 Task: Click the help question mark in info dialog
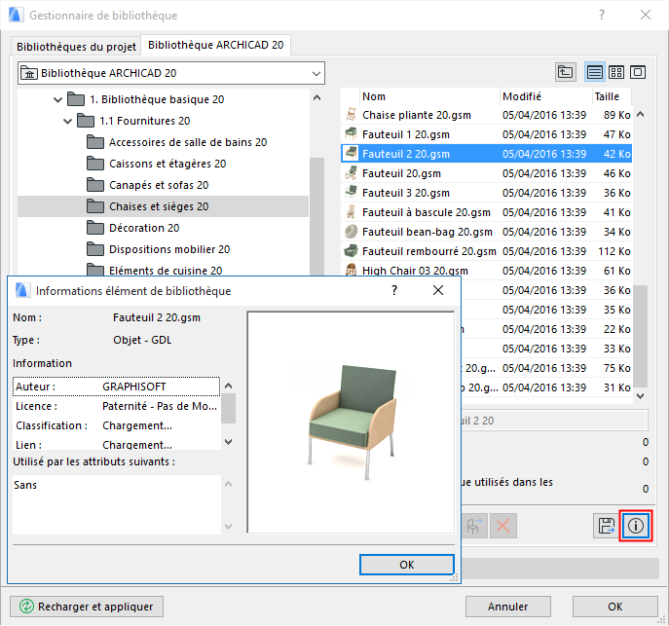(x=394, y=290)
